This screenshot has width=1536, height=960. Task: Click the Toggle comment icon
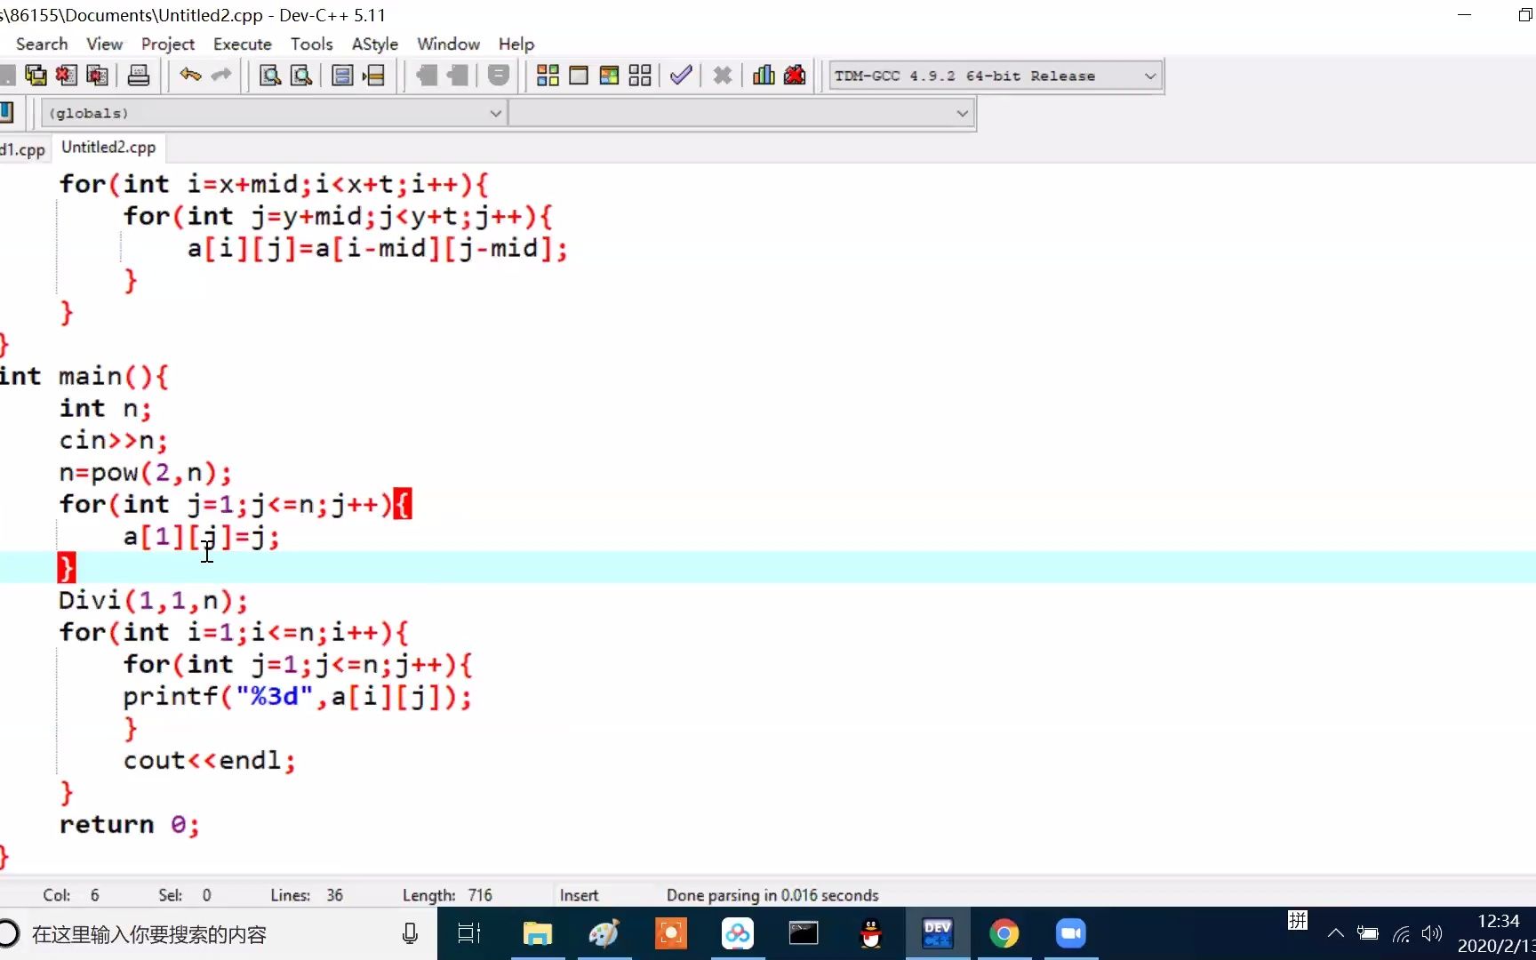(499, 76)
